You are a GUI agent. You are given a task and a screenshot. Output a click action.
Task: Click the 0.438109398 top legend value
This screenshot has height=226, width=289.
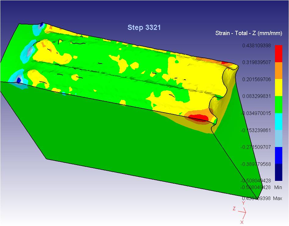tap(256, 45)
